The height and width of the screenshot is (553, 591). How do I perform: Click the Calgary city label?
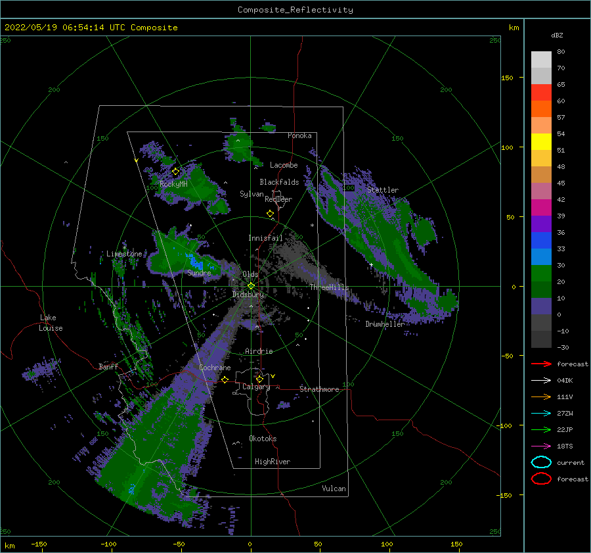pos(256,387)
